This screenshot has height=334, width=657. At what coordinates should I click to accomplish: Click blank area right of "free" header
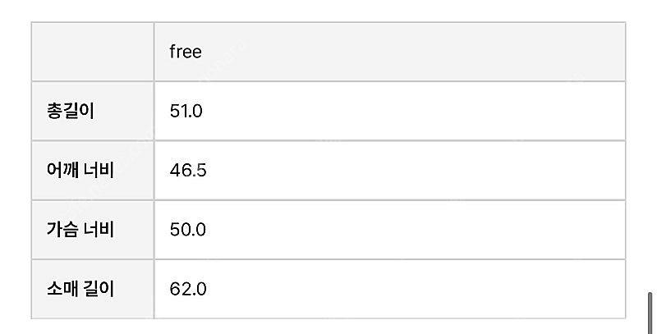(411, 52)
